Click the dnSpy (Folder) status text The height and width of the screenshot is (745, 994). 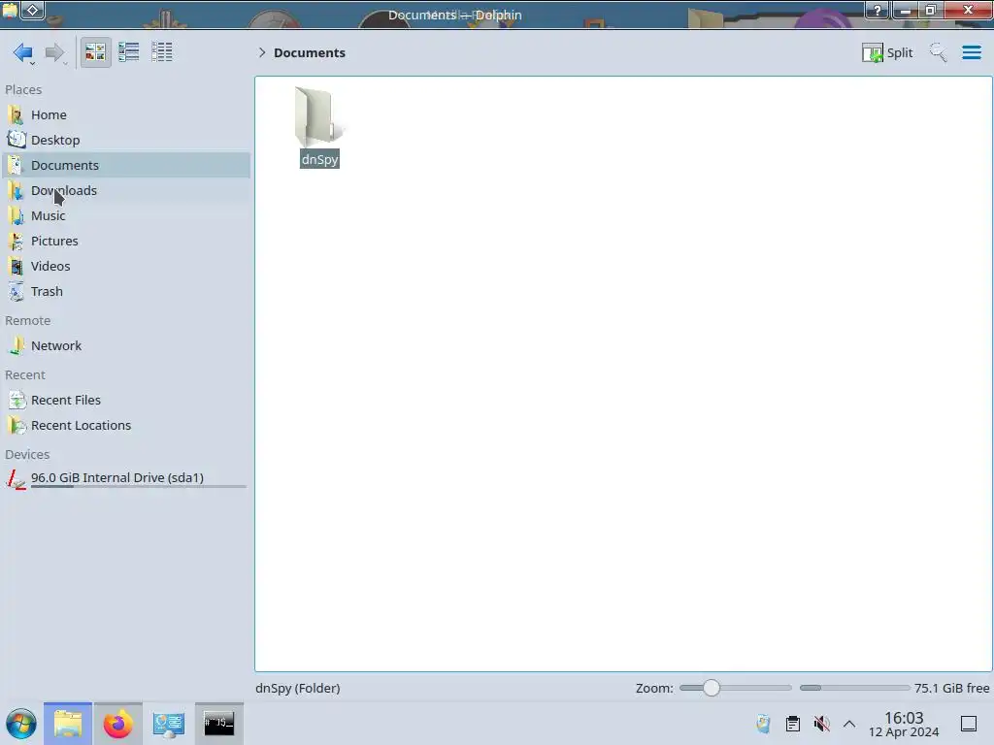(x=298, y=688)
